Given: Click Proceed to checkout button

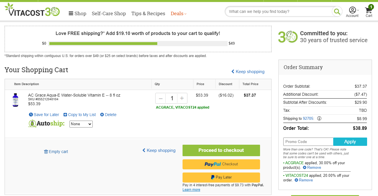Looking at the screenshot, I should coord(221,150).
